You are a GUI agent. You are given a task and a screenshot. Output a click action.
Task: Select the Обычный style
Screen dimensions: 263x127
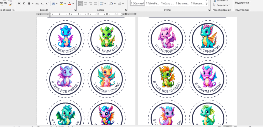[138, 3]
